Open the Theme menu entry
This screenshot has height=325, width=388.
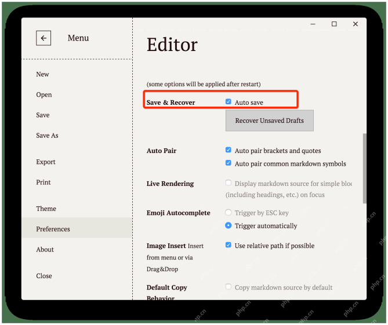click(46, 209)
